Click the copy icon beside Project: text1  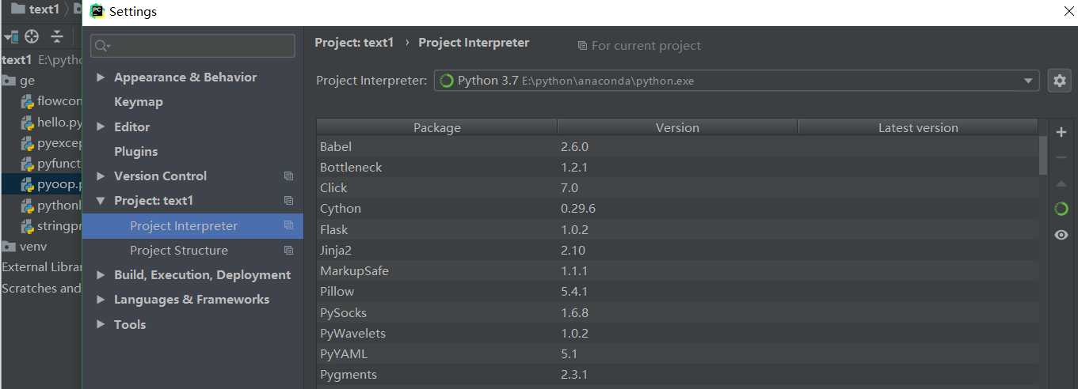pos(288,201)
